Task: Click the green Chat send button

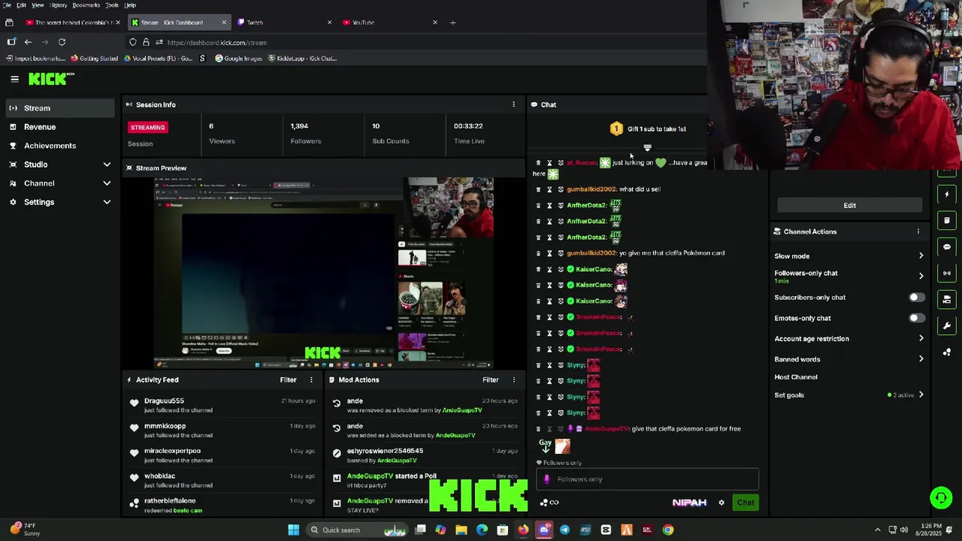Action: pos(746,503)
